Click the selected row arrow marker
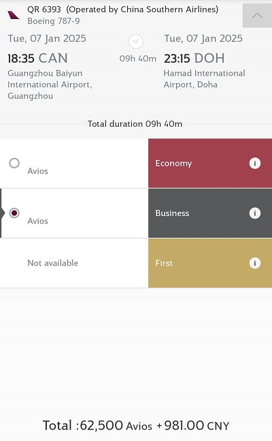 (3, 213)
